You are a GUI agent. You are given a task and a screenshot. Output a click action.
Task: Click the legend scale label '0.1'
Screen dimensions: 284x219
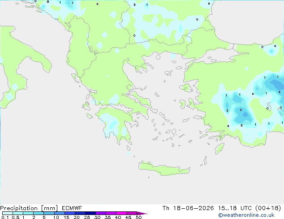point(5,217)
